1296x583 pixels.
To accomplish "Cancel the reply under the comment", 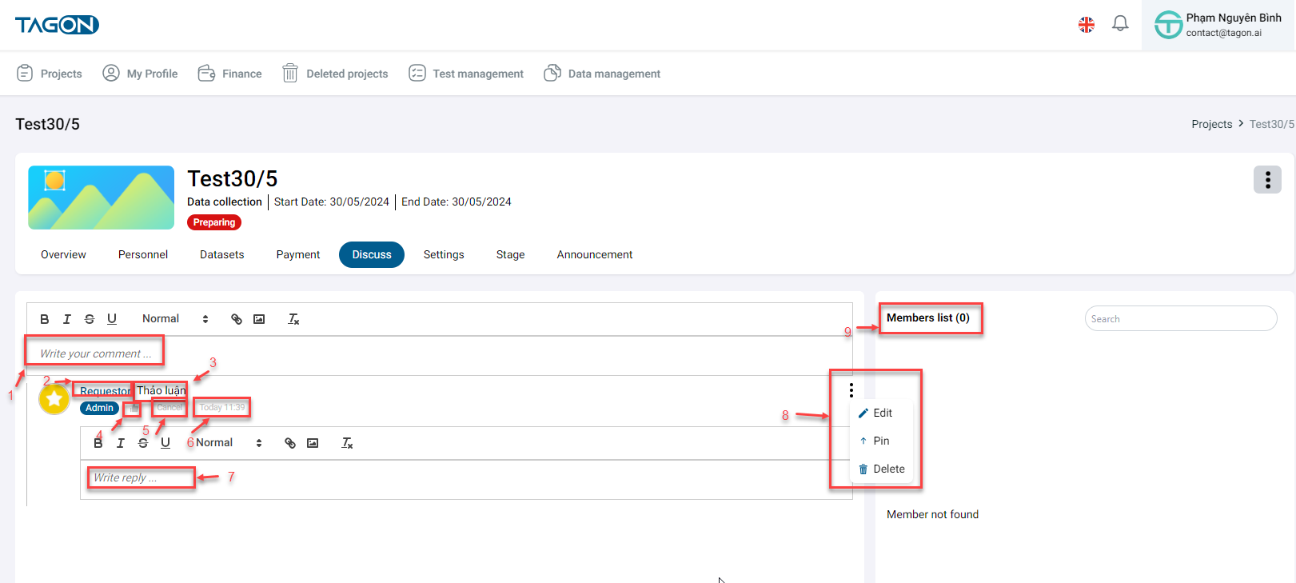I will click(x=169, y=408).
